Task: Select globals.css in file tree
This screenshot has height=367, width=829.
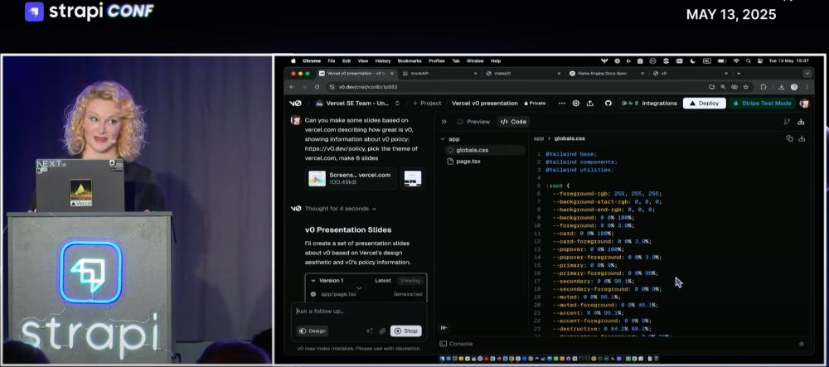Action: coord(483,150)
